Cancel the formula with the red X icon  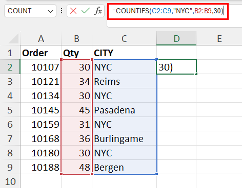73,11
